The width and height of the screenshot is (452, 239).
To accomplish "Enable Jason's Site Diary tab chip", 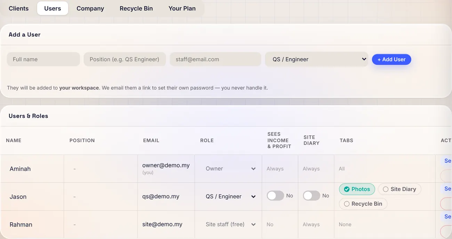I will click(x=399, y=189).
